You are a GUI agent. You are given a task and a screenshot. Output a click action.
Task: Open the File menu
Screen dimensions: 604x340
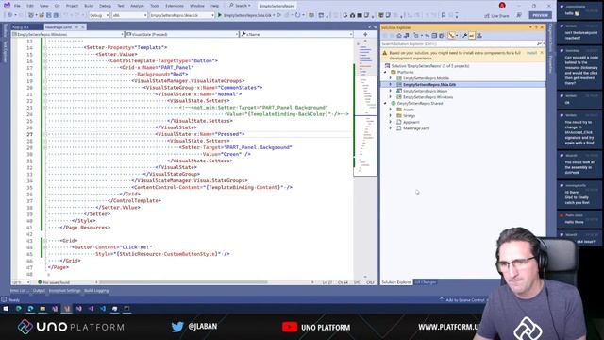(x=17, y=6)
